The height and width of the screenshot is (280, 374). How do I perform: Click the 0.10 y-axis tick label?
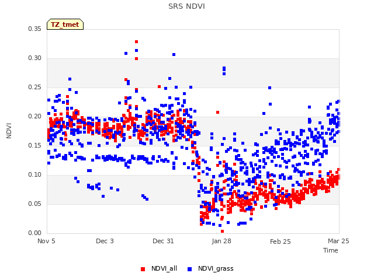point(34,175)
